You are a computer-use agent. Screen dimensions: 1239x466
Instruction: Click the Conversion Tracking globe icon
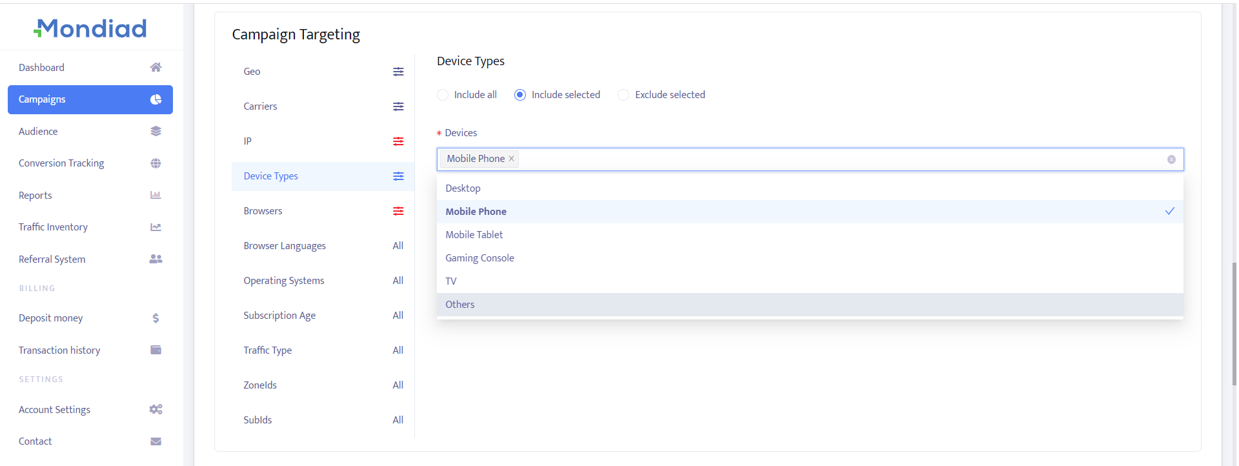[156, 163]
